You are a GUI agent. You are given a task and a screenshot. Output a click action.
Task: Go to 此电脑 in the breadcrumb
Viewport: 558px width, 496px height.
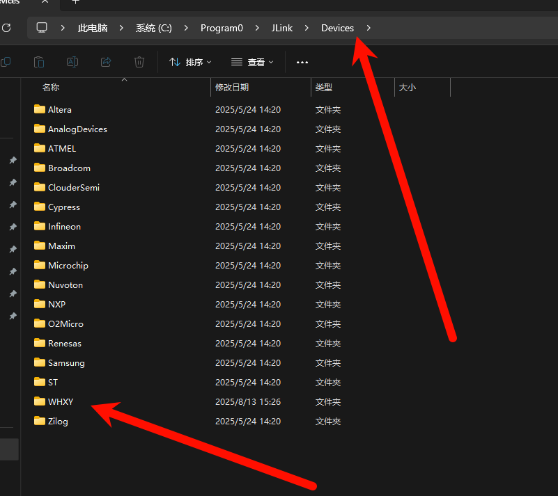pos(93,28)
